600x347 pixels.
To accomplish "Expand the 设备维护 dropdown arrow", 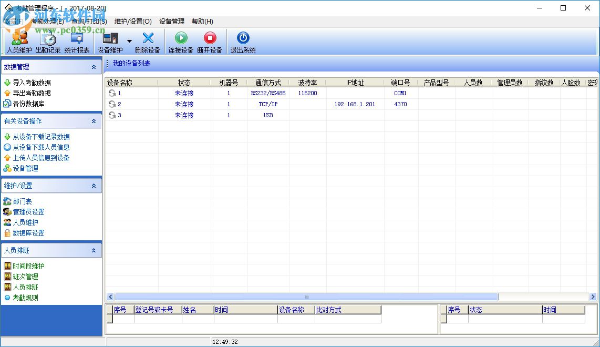I will 129,40.
